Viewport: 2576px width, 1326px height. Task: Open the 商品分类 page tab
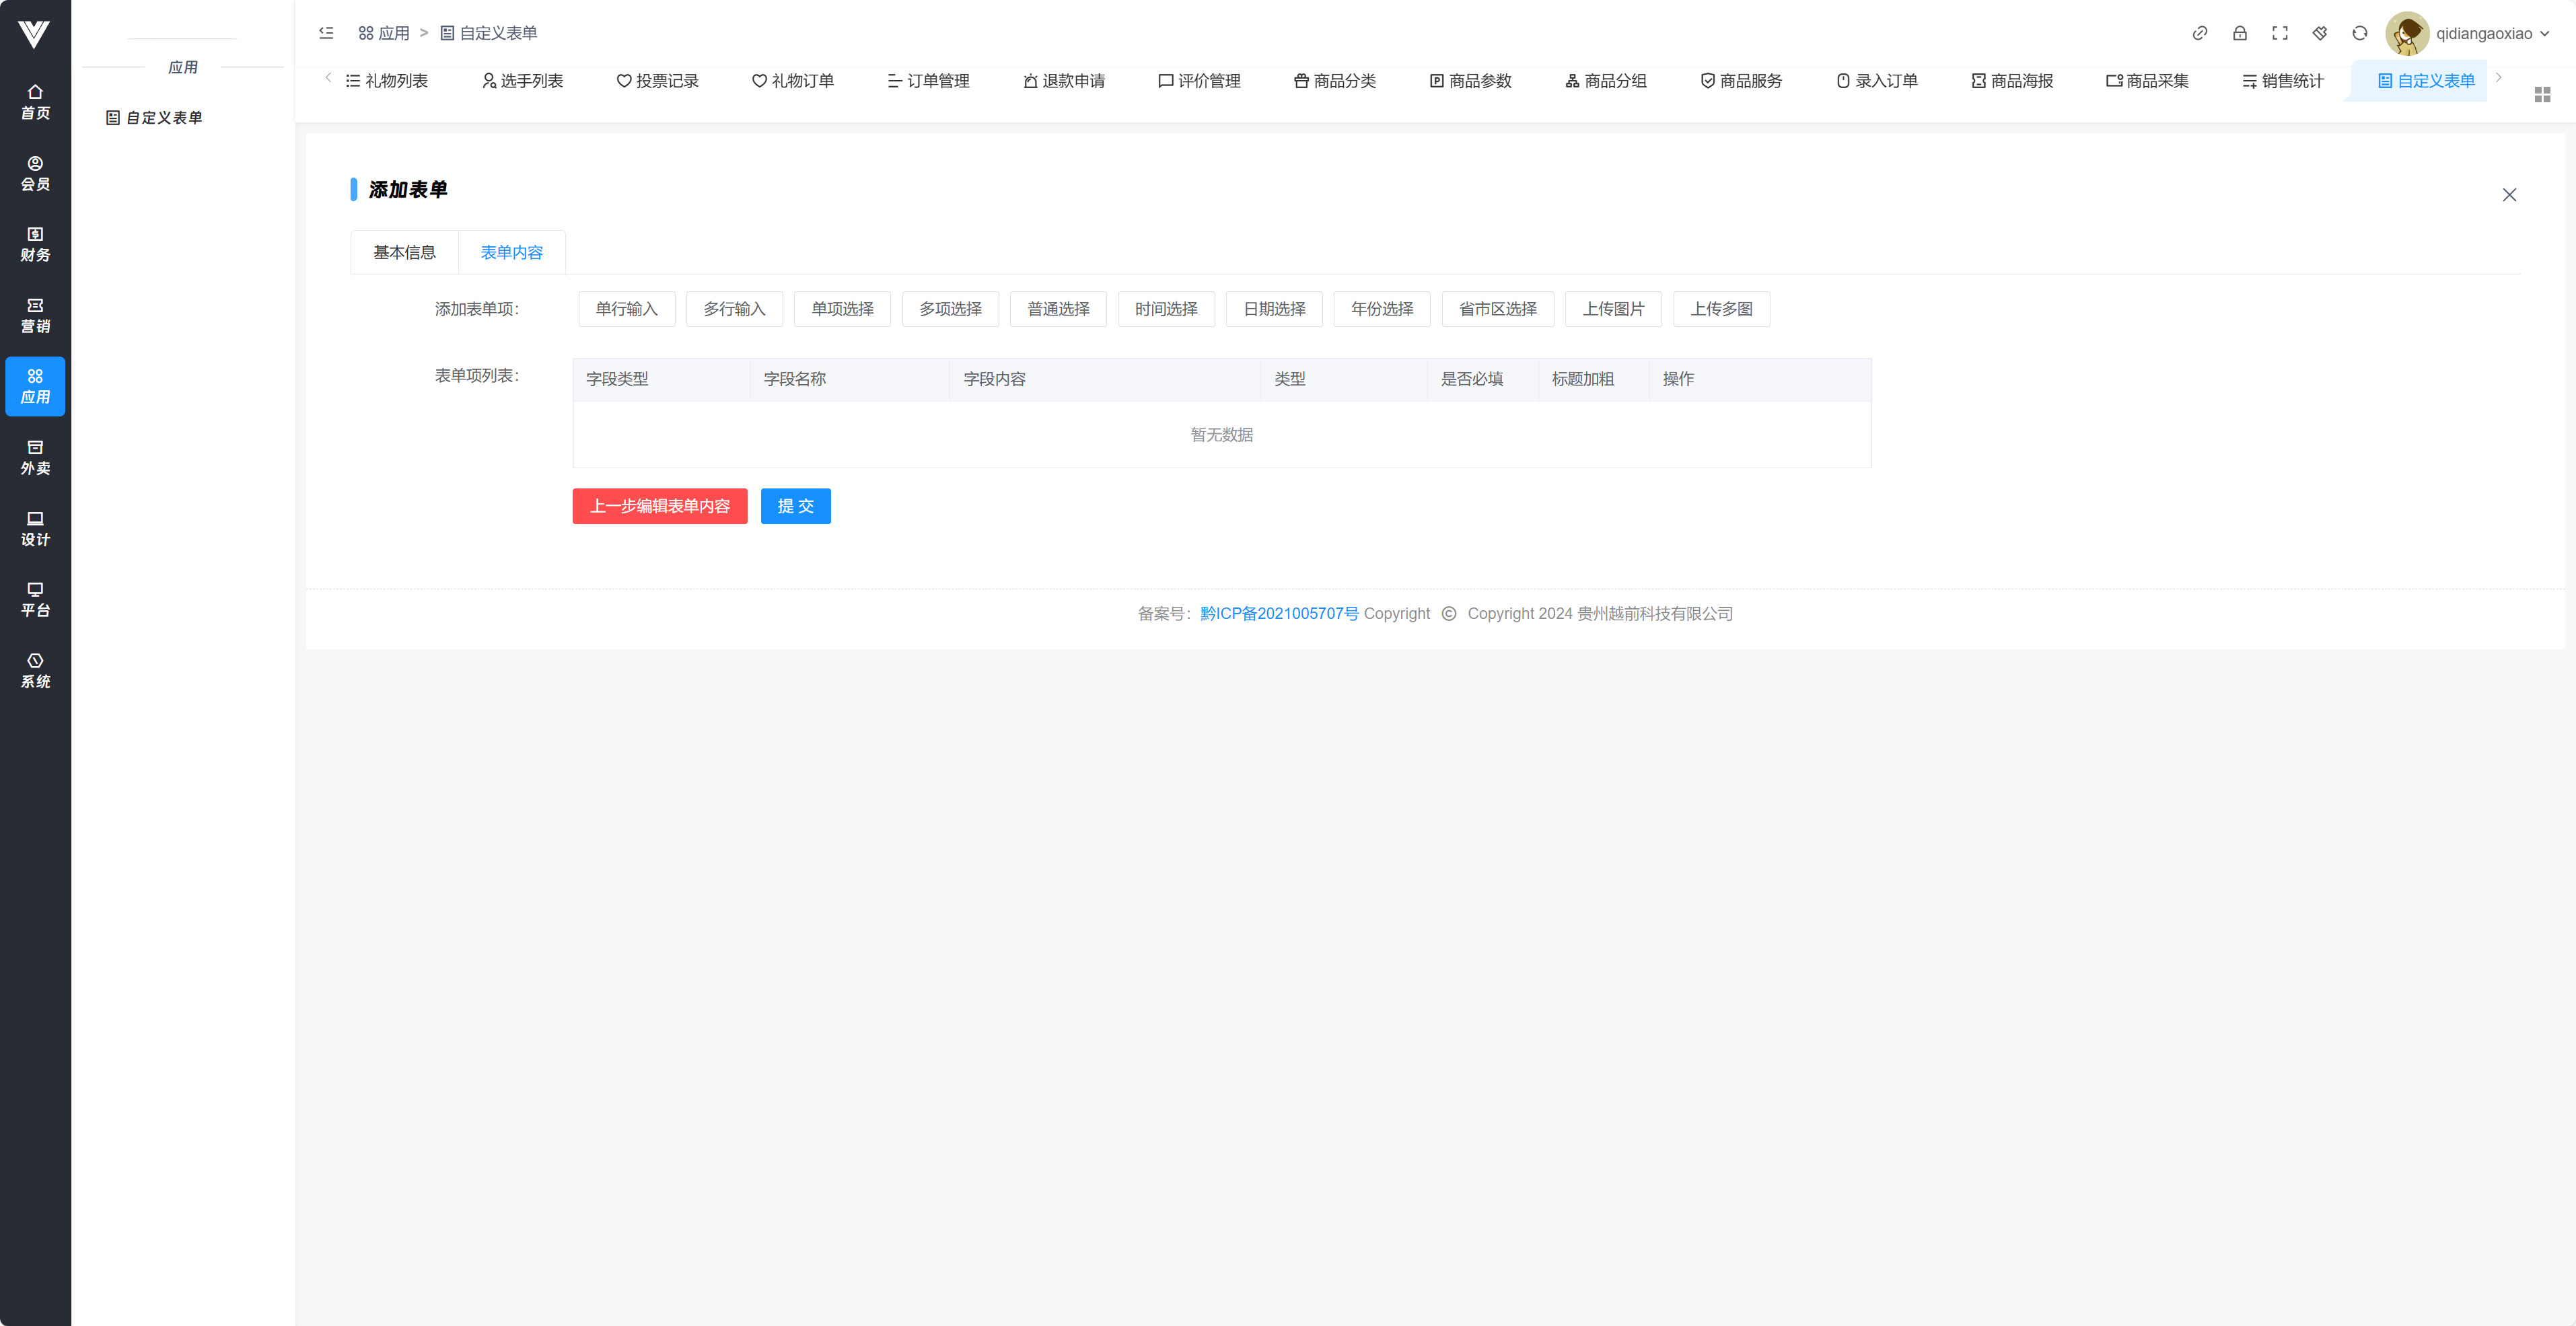pos(1335,81)
